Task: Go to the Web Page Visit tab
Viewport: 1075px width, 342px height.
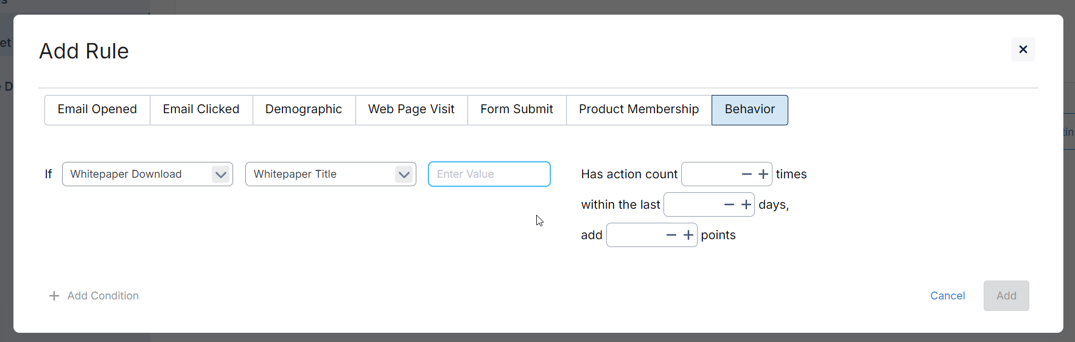Action: coord(411,110)
